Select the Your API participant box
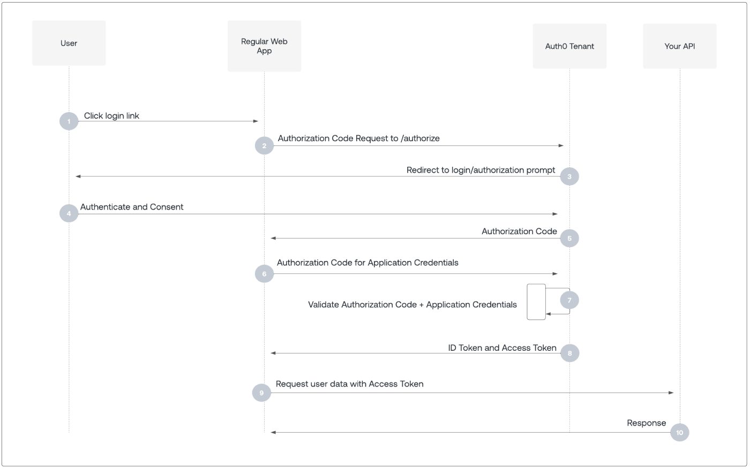Viewport: 750px width, 469px height. tap(679, 46)
